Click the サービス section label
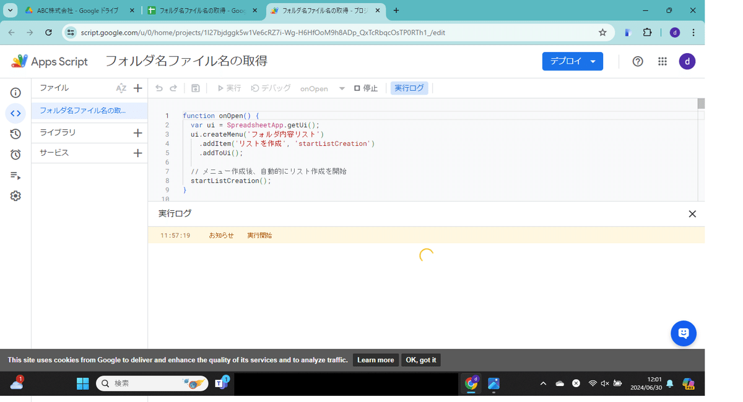Image resolution: width=743 pixels, height=402 pixels. (54, 153)
